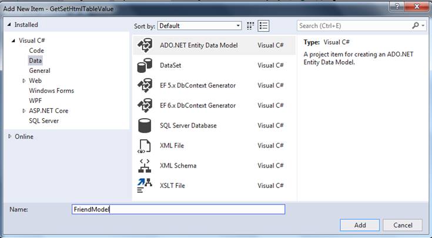Switch to small icons grid view
The height and width of the screenshot is (238, 432).
251,26
